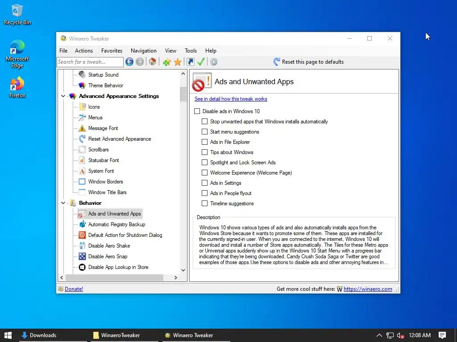This screenshot has height=342, width=457.
Task: Select Scrollbars tree item
Action: point(98,150)
